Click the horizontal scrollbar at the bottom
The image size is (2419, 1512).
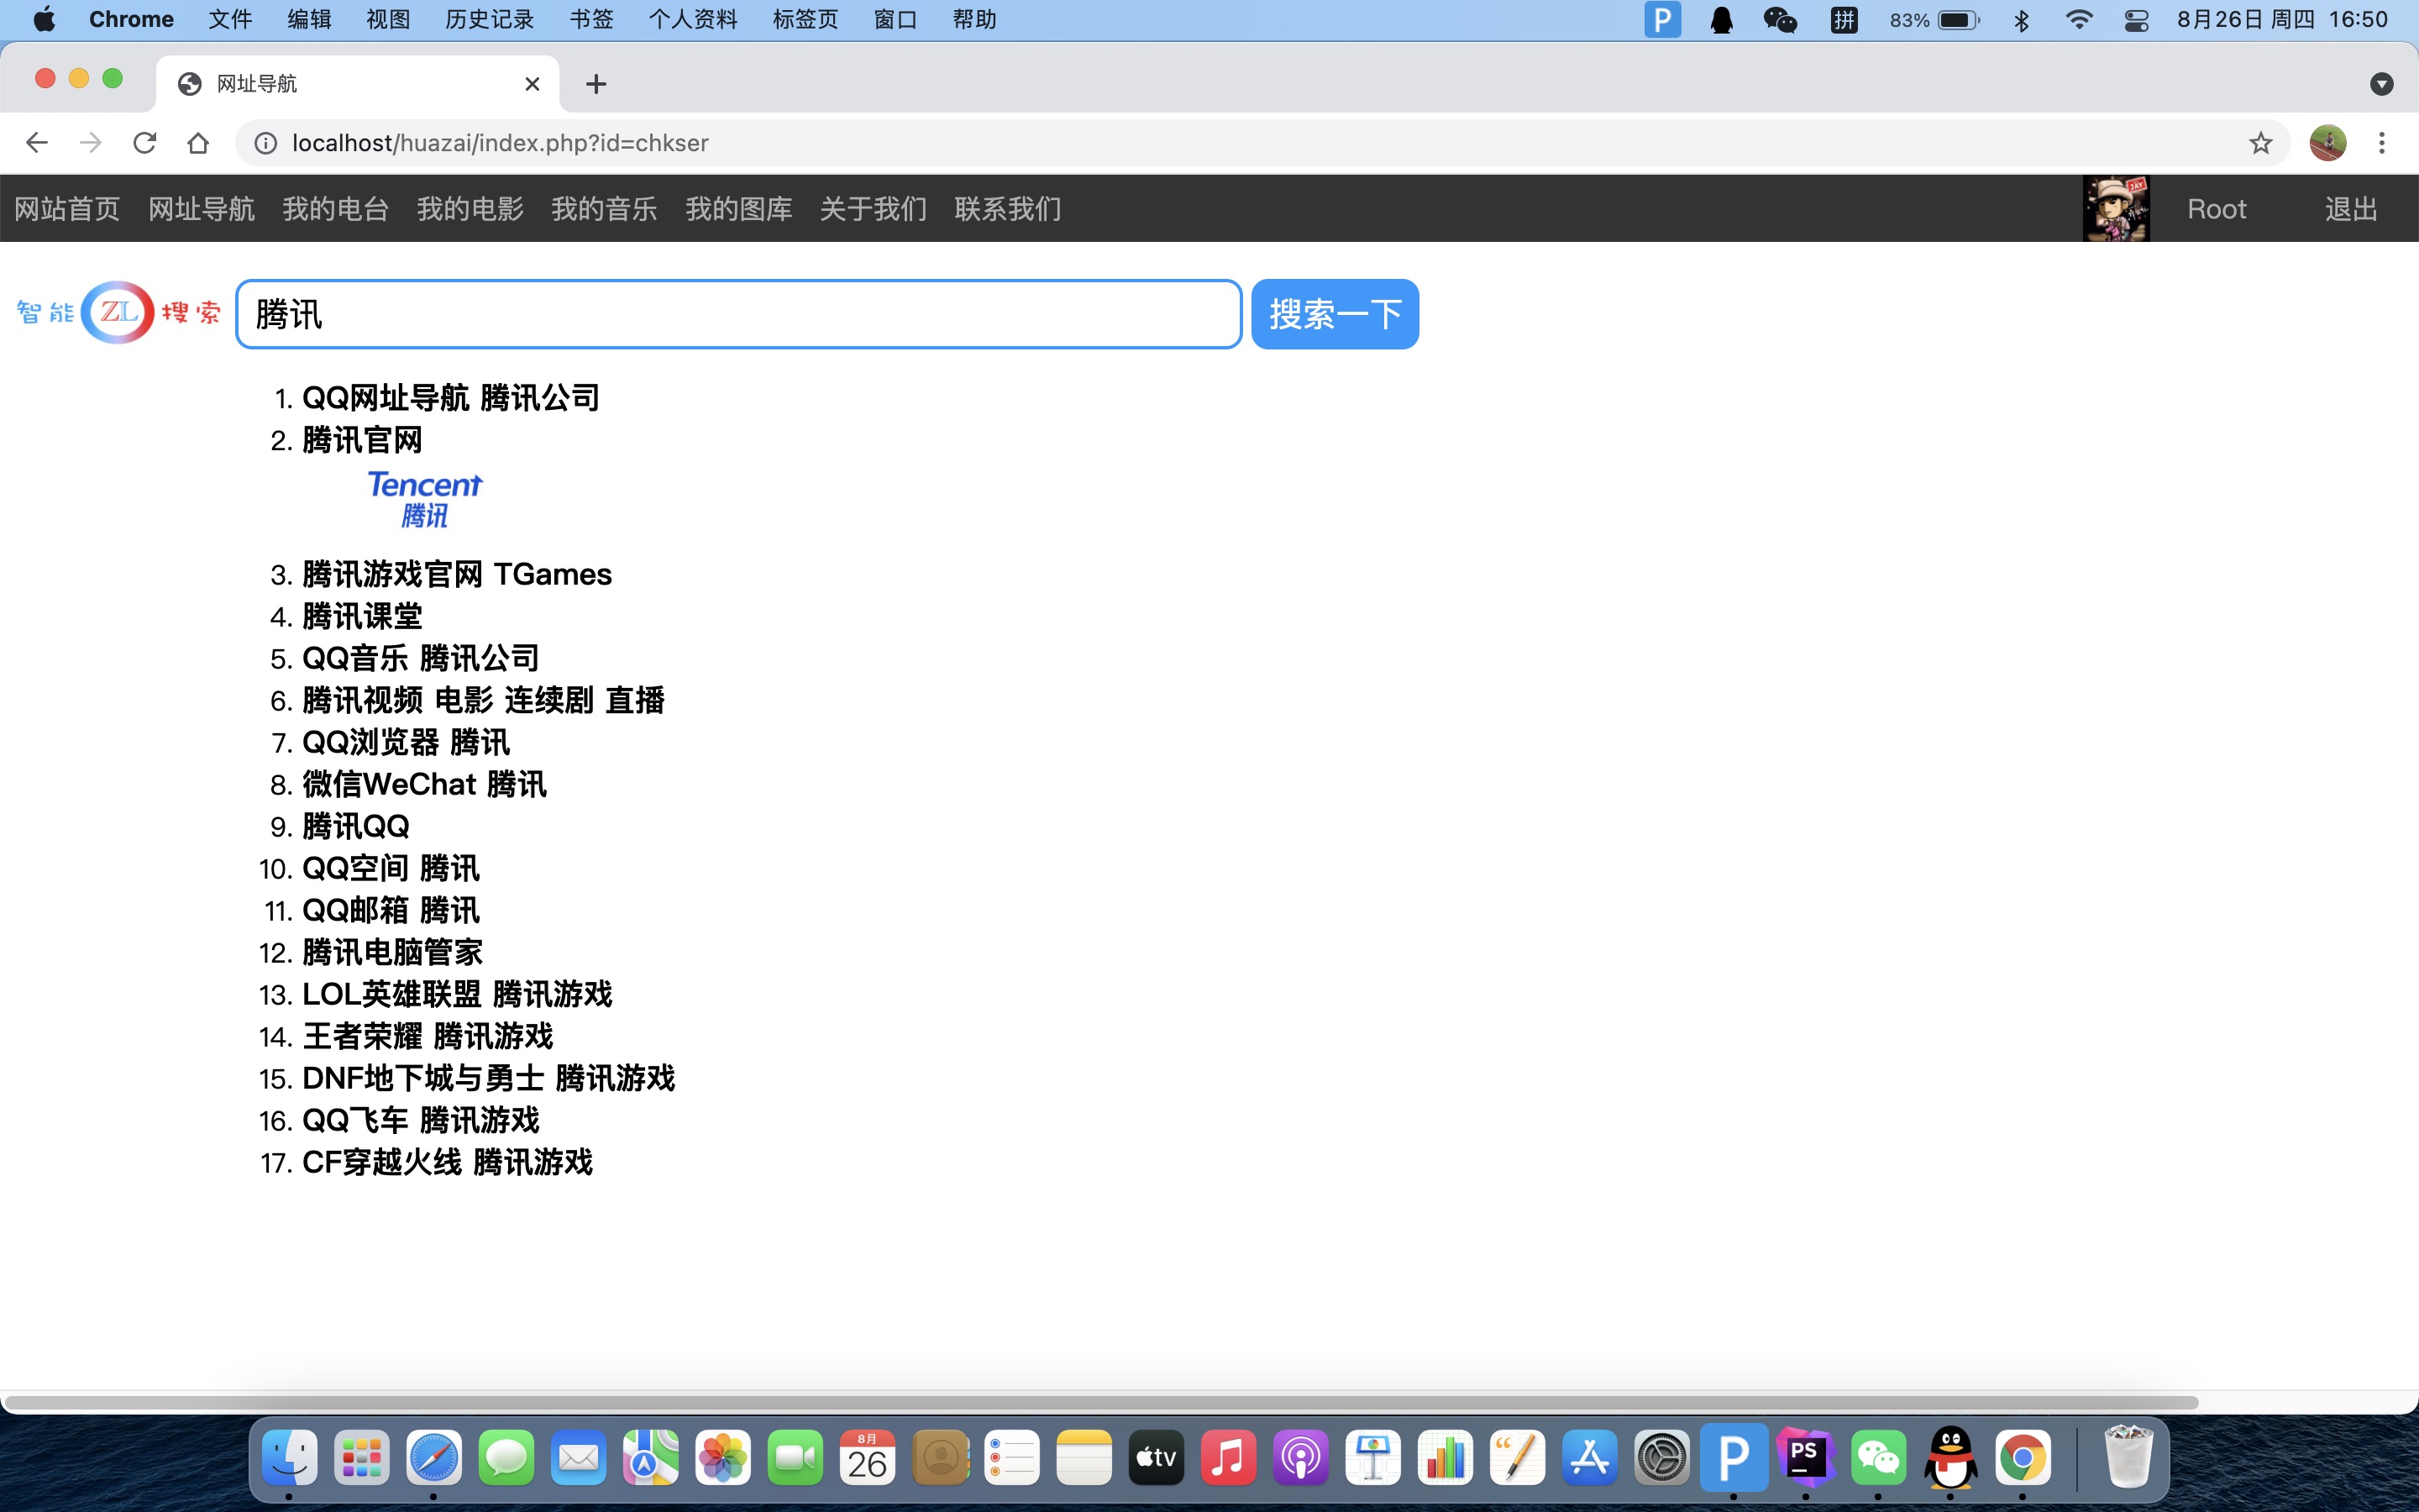1099,1402
